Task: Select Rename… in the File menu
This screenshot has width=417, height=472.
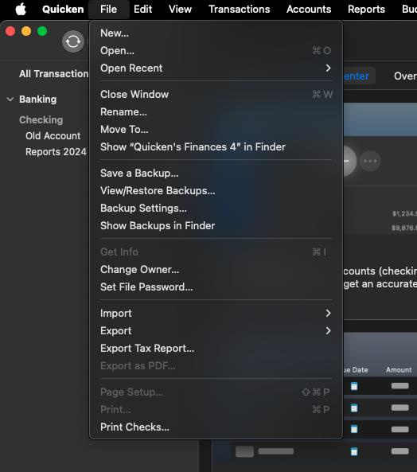Action: (x=216, y=111)
